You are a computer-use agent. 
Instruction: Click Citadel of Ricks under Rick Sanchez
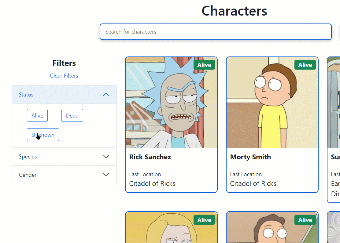[x=152, y=183]
